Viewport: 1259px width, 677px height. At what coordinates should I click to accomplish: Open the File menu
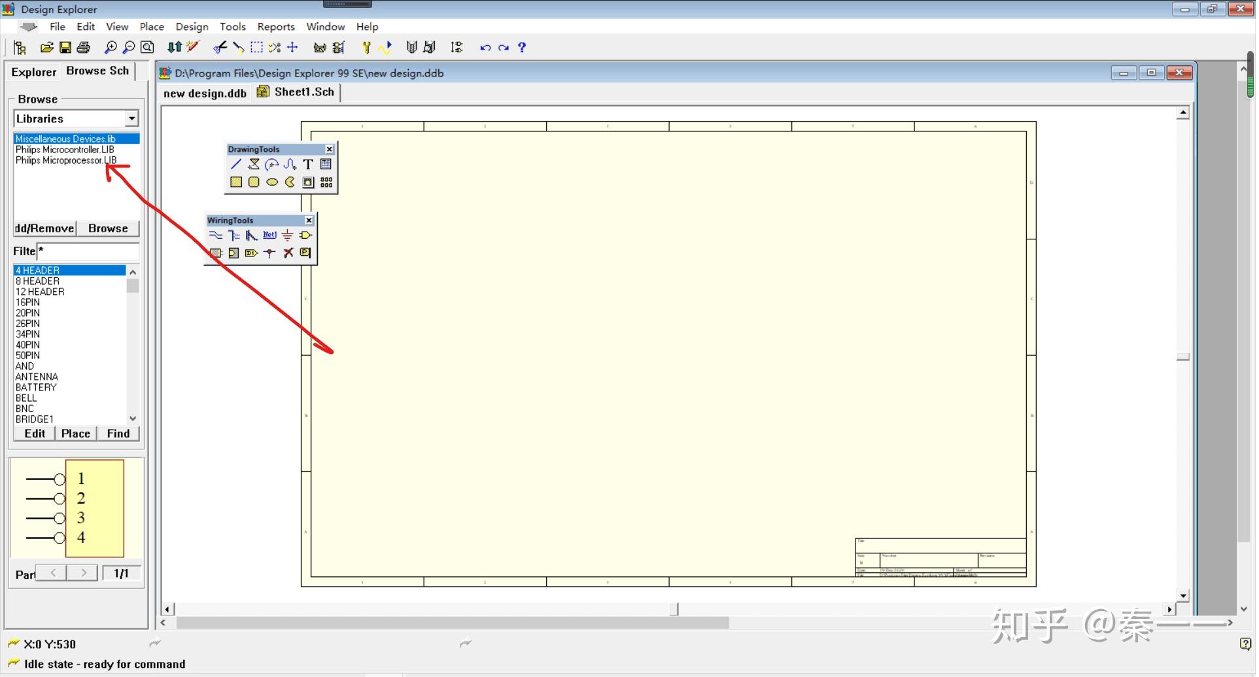point(58,27)
